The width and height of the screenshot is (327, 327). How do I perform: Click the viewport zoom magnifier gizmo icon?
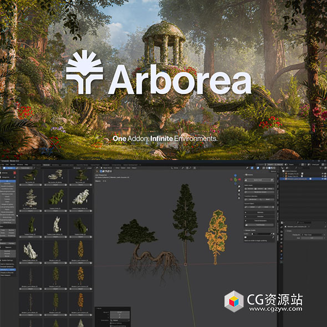(x=239, y=187)
